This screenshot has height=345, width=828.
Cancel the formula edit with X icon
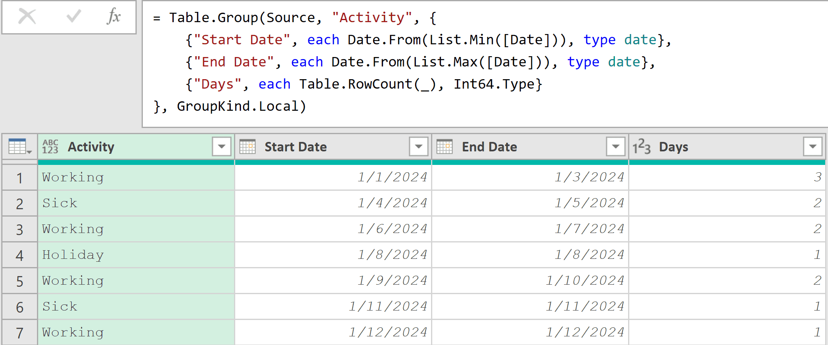click(27, 17)
